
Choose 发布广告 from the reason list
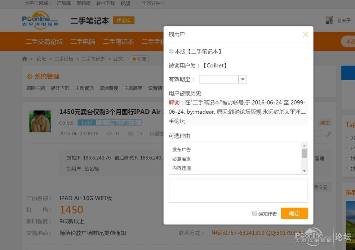(x=181, y=149)
